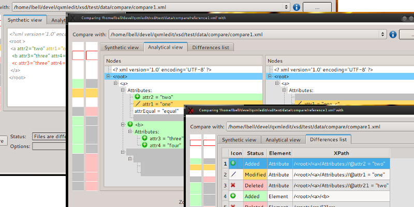Click the modified slash icon beside attr1 in the tree
Image resolution: width=414 pixels, height=207 pixels.
tap(138, 104)
